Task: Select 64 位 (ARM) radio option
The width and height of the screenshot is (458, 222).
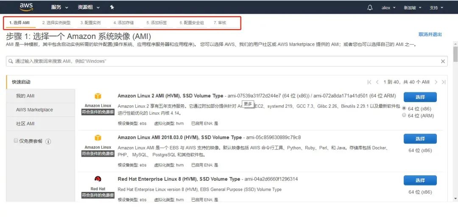Action: click(404, 115)
